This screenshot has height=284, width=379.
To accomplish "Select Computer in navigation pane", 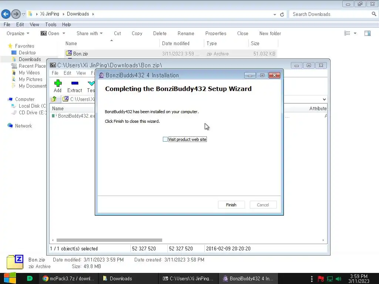I will coord(25,99).
